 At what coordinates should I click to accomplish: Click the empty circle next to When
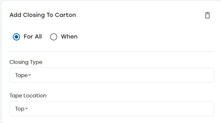pos(54,37)
